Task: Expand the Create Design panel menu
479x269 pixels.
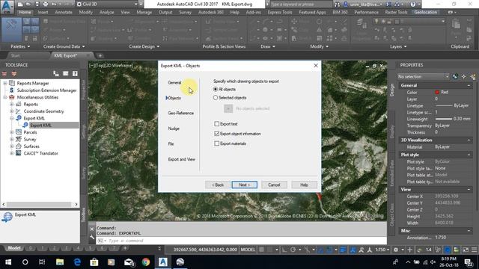Action: [x=144, y=46]
